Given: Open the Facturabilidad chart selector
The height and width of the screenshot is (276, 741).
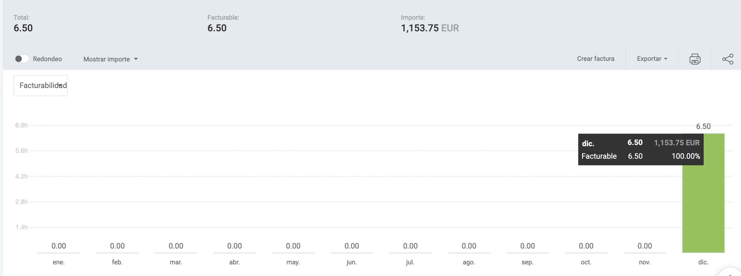Looking at the screenshot, I should [x=41, y=86].
